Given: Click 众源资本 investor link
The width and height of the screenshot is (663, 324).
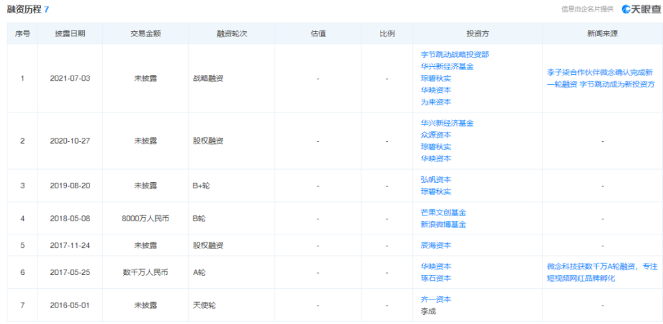Looking at the screenshot, I should pos(436,135).
